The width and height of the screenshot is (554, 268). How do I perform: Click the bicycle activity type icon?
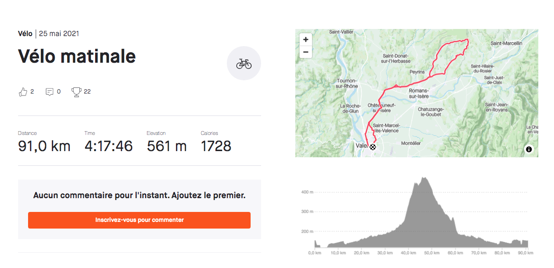point(244,64)
